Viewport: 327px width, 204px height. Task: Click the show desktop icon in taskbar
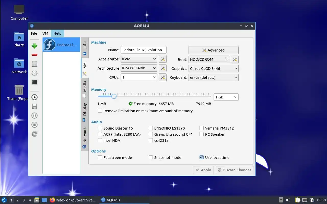click(x=44, y=200)
